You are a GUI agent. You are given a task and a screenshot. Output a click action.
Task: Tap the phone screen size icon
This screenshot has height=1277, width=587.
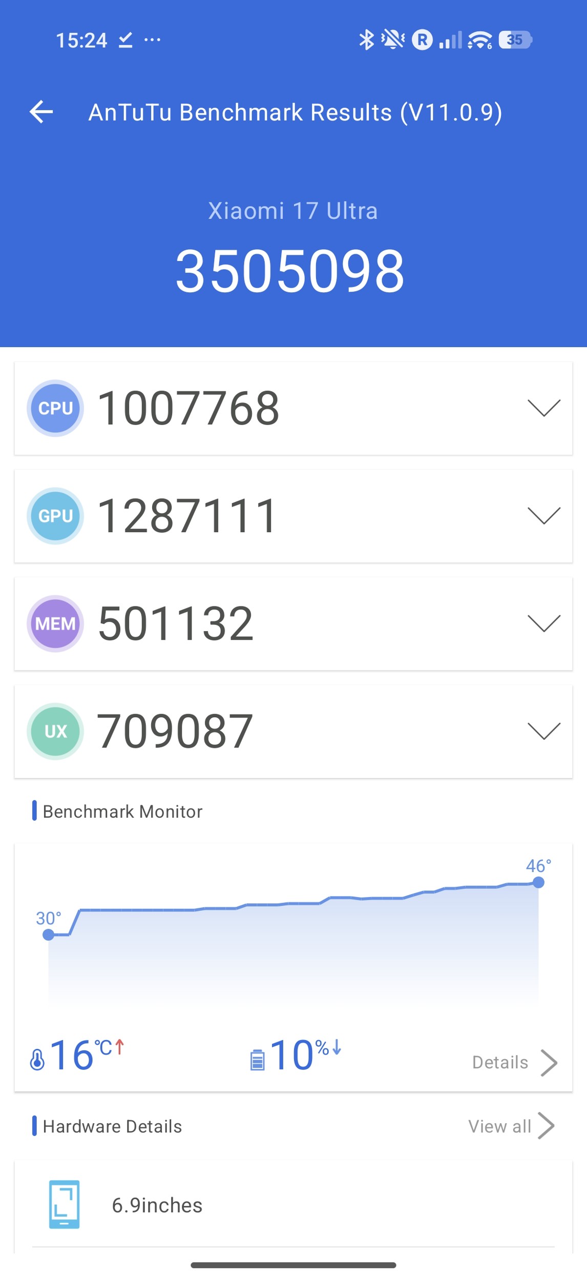point(64,1204)
